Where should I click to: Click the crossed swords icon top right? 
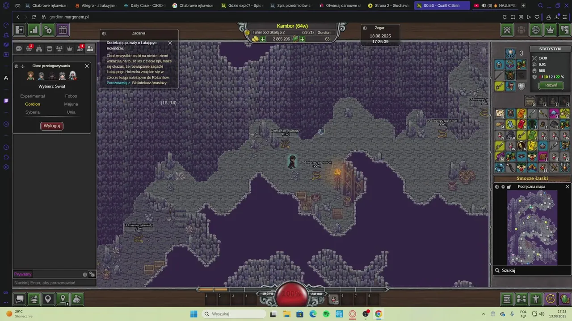(x=507, y=30)
